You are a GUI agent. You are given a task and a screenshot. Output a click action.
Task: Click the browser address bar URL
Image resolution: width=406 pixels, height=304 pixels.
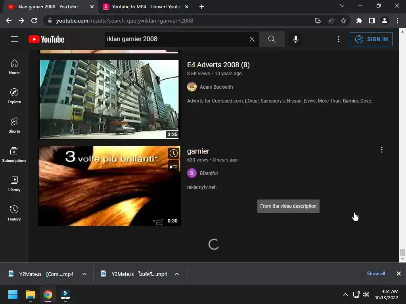pos(124,21)
